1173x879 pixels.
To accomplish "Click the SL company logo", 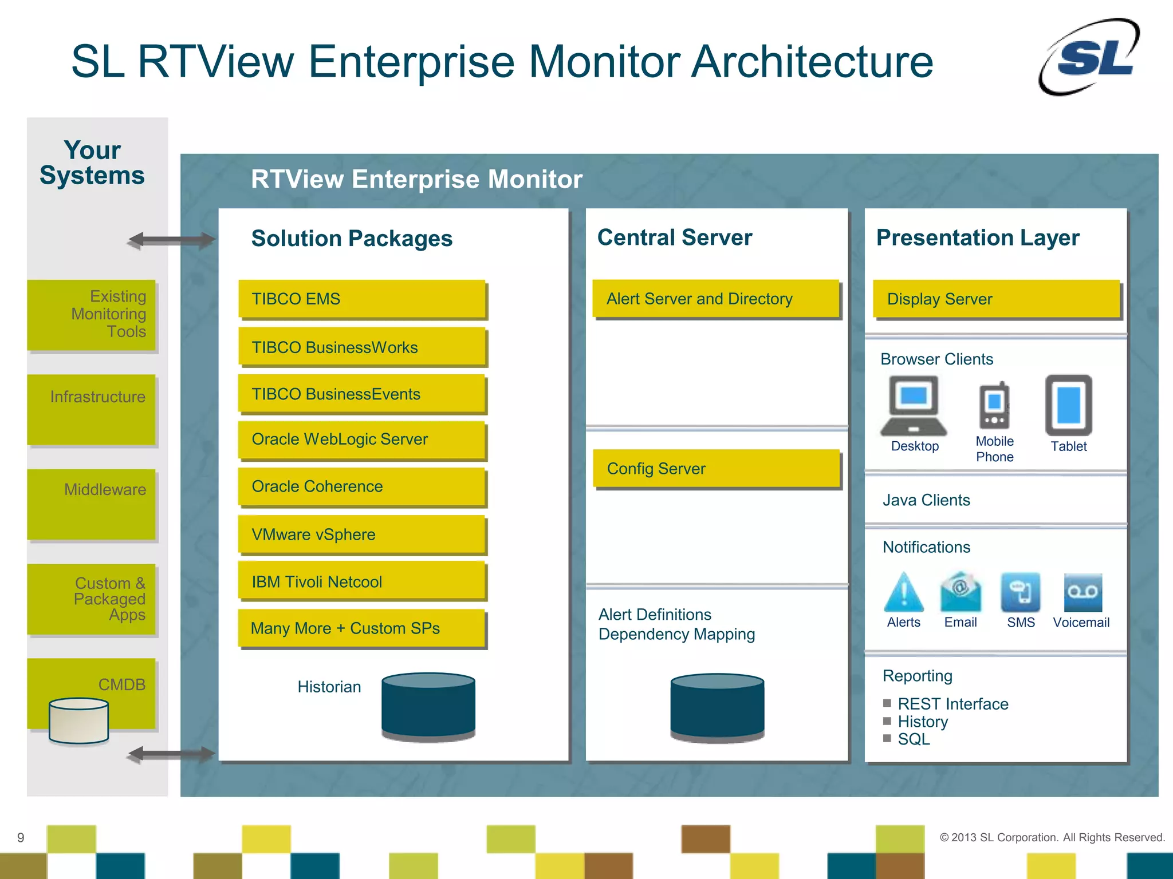I will [1090, 57].
